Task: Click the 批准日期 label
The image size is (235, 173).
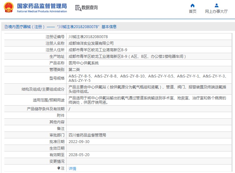Action: coord(57,142)
